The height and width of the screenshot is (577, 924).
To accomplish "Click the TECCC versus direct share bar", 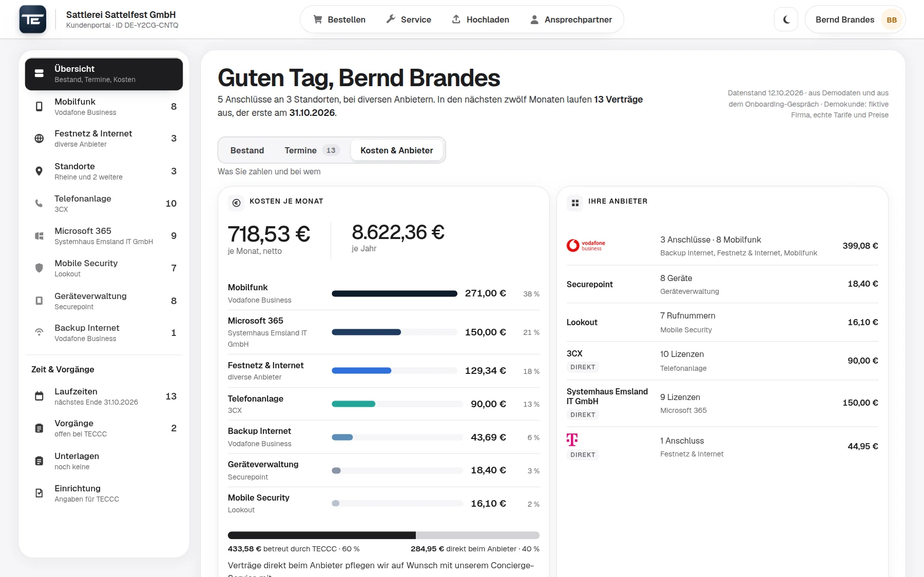I will tap(383, 535).
